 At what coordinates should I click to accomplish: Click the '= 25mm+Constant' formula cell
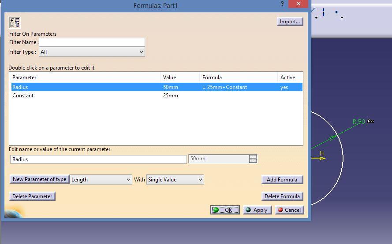pos(224,87)
